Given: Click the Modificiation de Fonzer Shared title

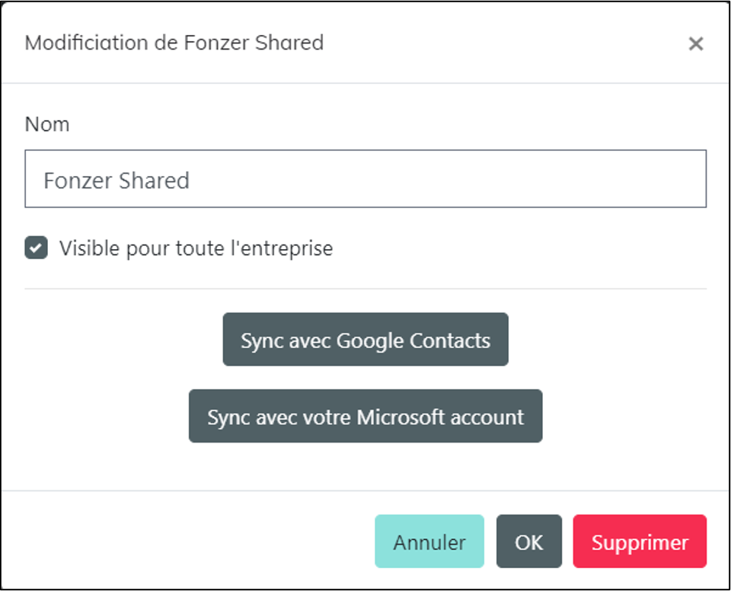Looking at the screenshot, I should pos(174,43).
